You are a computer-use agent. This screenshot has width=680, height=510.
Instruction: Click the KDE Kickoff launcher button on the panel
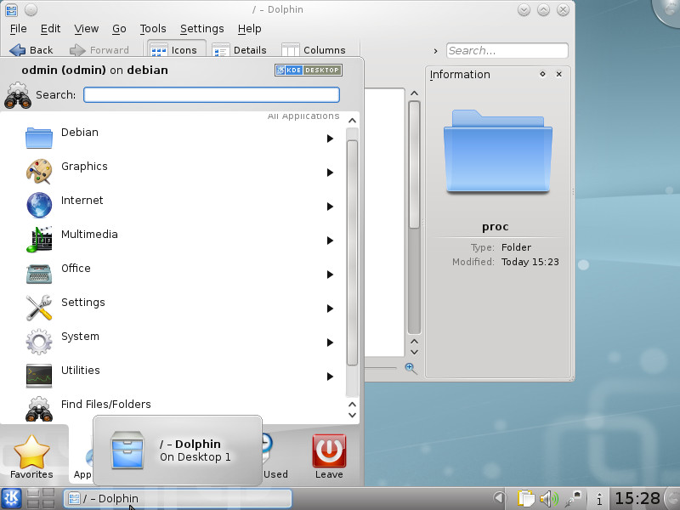11,498
